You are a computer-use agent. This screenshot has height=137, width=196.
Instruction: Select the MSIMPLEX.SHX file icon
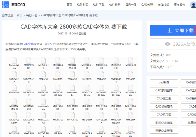[14, 115]
